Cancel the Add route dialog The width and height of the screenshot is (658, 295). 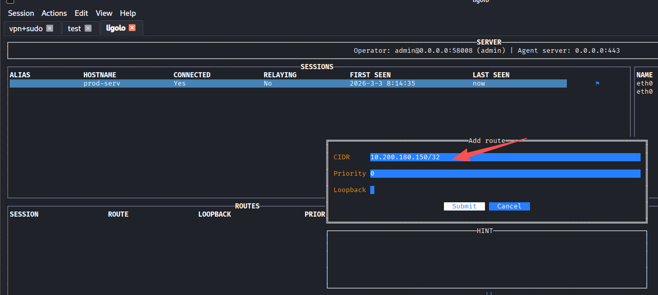point(509,206)
